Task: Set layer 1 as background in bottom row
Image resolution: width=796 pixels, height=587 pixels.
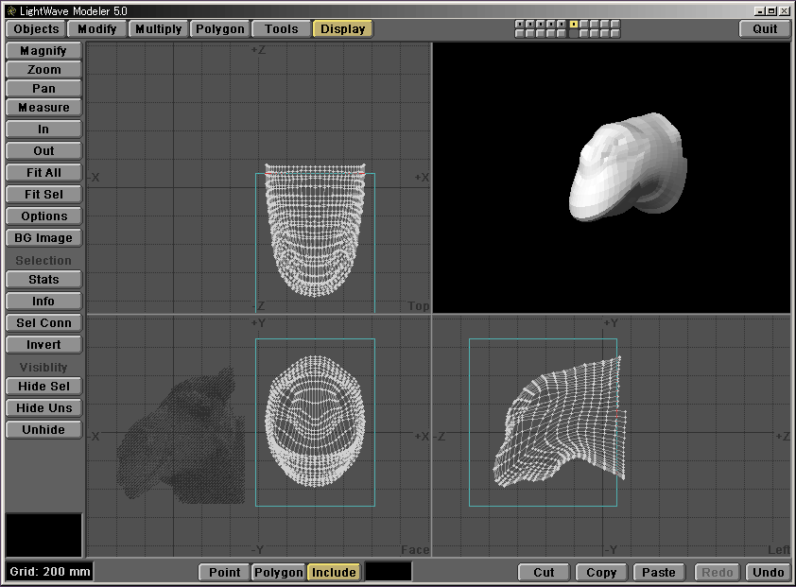Action: pos(520,33)
